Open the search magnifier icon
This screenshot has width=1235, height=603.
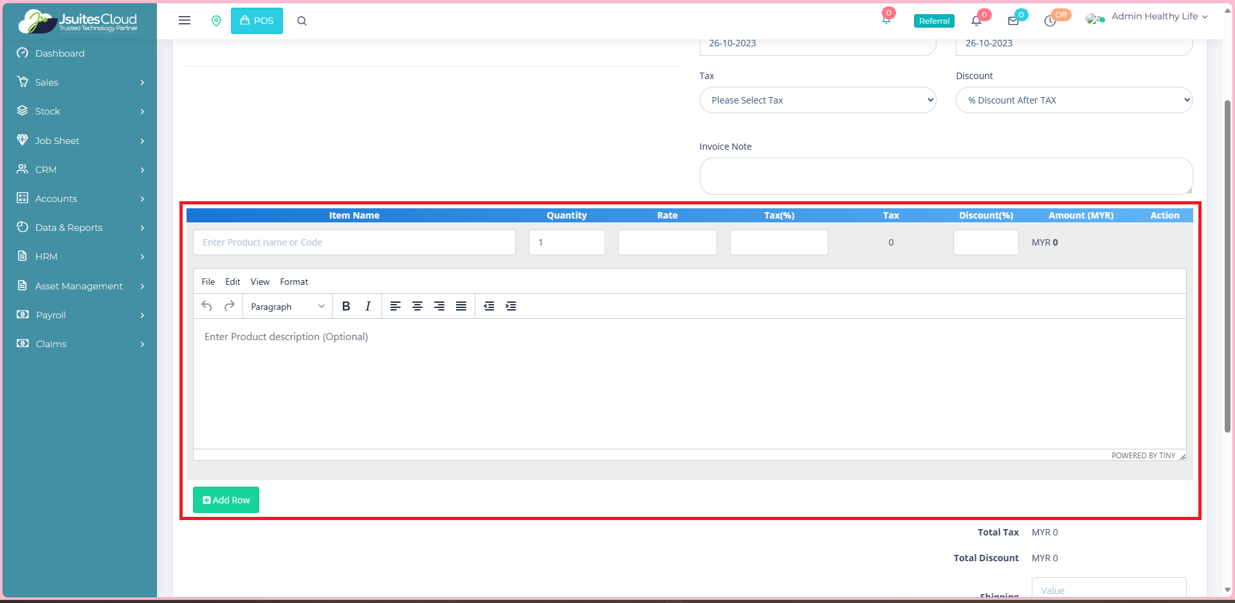[x=302, y=21]
